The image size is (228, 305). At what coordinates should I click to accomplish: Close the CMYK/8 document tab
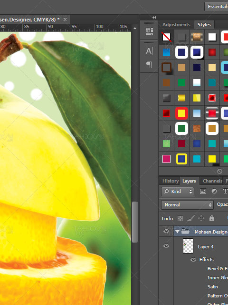[65, 19]
